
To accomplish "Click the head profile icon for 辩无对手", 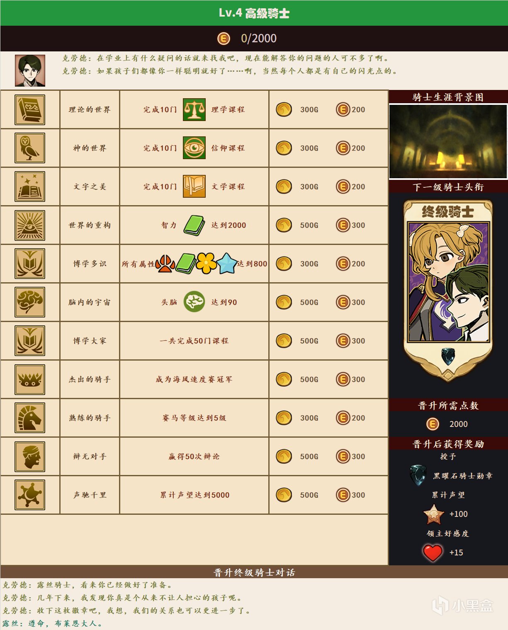I will pyautogui.click(x=30, y=457).
